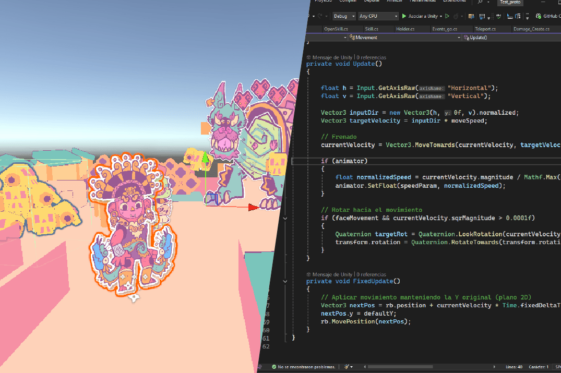The width and height of the screenshot is (561, 373).
Task: Switch to the Skill.cs tab
Action: click(x=372, y=29)
